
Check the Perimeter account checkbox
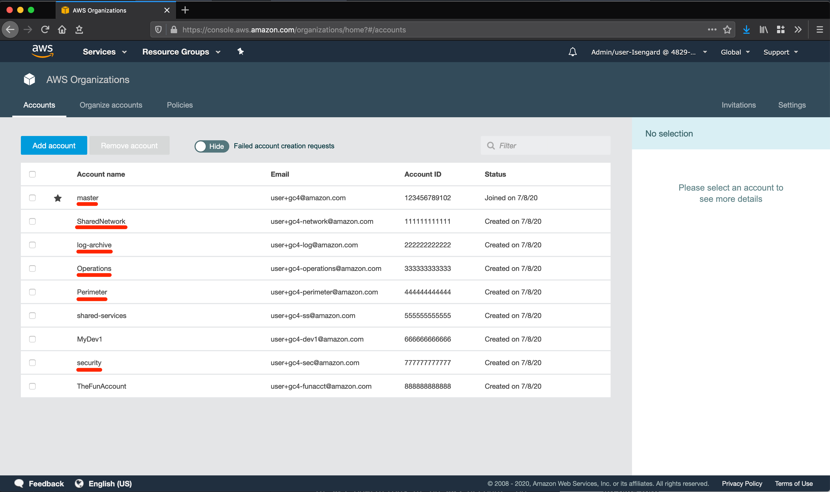32,292
